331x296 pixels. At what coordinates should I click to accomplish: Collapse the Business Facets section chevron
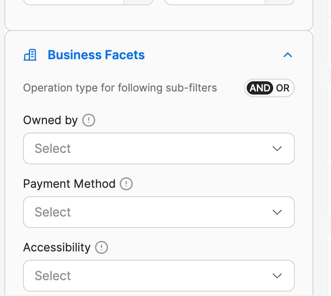click(x=287, y=55)
